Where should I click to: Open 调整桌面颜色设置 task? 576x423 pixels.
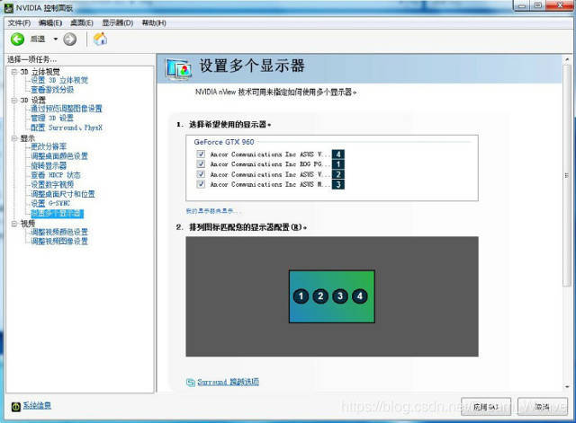point(59,156)
